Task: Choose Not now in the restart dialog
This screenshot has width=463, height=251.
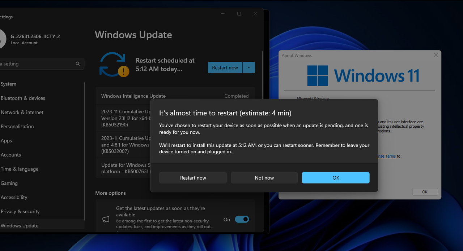Action: (x=264, y=178)
